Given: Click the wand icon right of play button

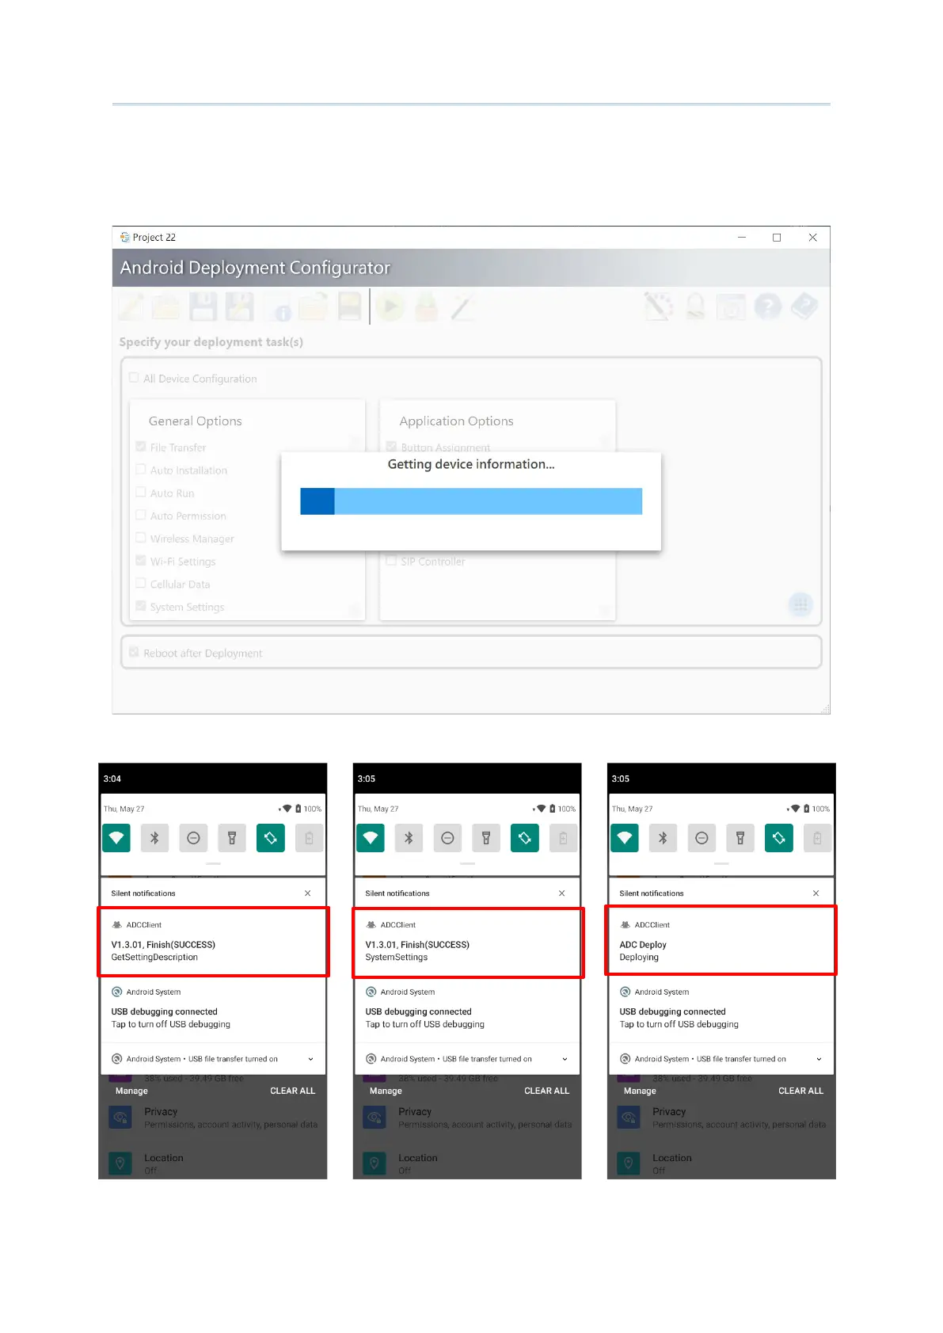Looking at the screenshot, I should 462,307.
